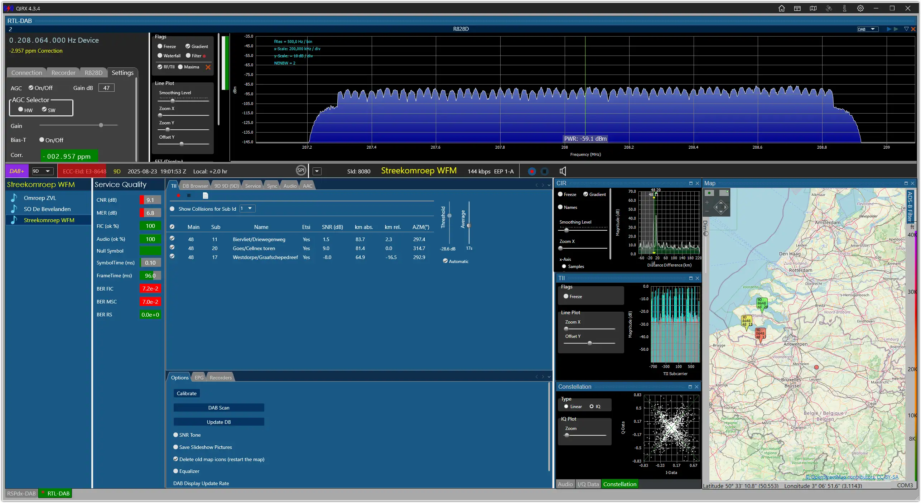Enable the Waterfall flag
Image resolution: width=921 pixels, height=503 pixels.
click(x=160, y=56)
